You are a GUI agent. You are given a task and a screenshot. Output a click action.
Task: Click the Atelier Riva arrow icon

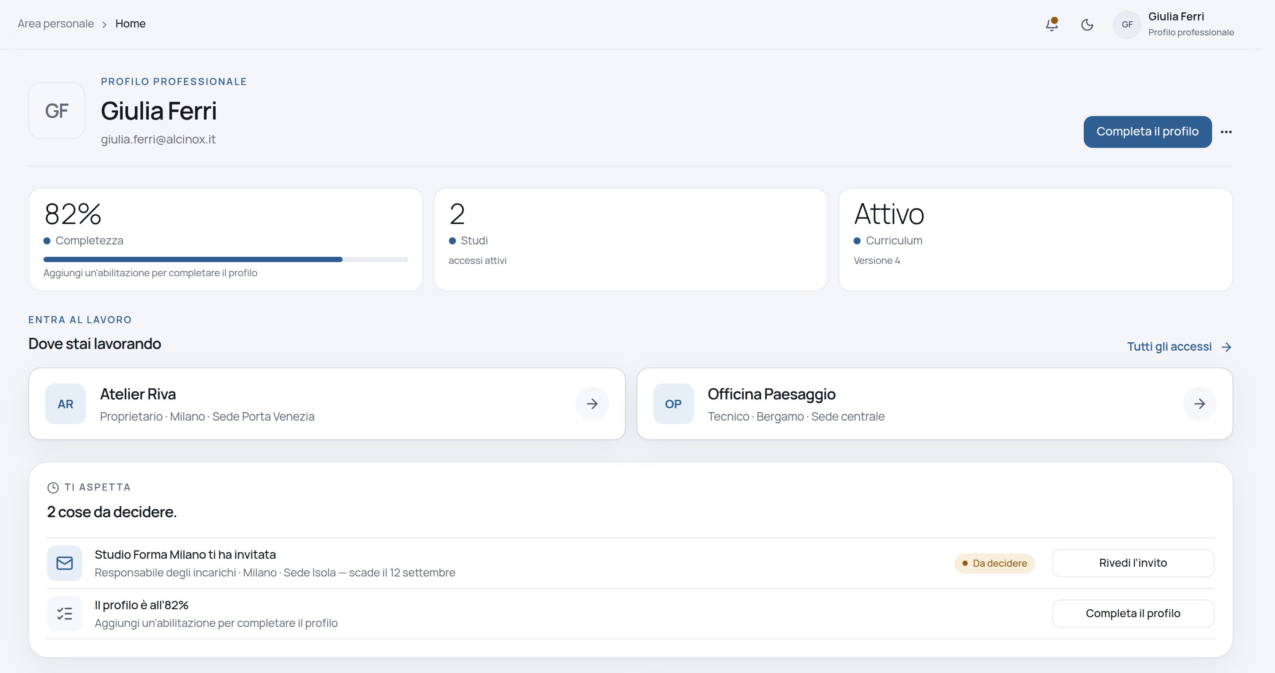[592, 404]
